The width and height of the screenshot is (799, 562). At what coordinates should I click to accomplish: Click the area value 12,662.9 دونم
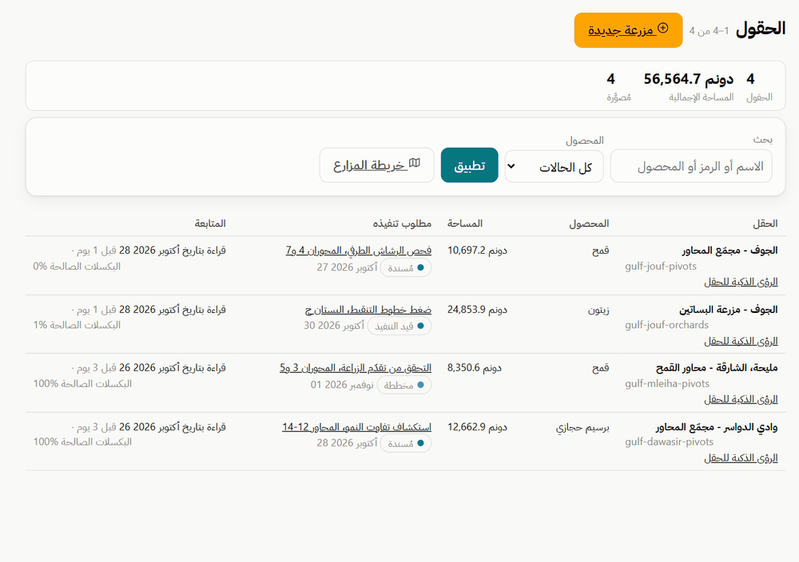coord(477,427)
